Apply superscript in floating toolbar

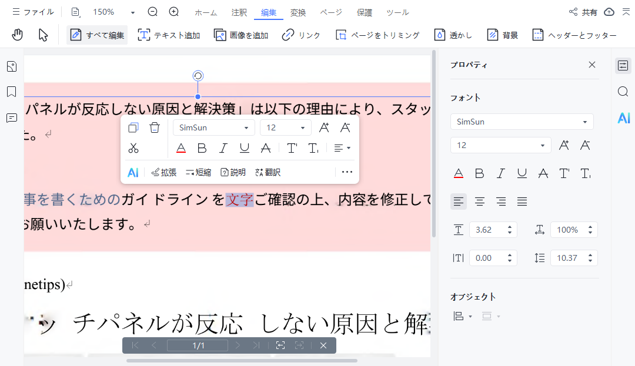click(x=292, y=149)
